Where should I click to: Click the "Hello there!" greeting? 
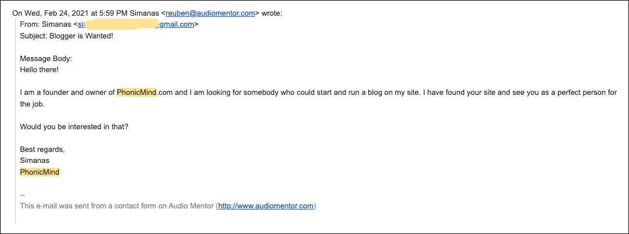tap(39, 70)
